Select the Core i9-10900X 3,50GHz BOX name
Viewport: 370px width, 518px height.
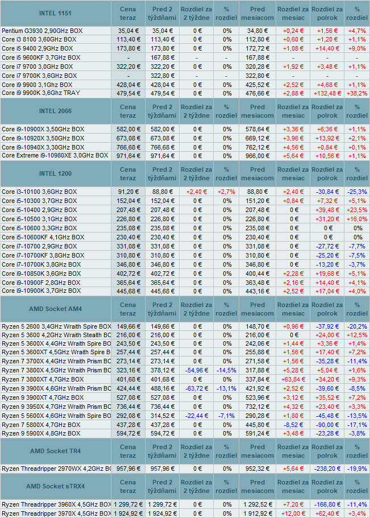coord(43,129)
